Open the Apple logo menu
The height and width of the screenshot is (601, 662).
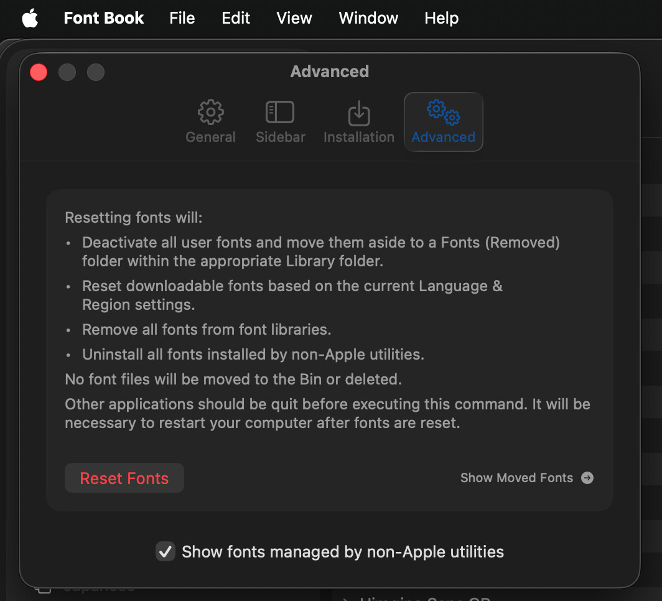(x=30, y=18)
